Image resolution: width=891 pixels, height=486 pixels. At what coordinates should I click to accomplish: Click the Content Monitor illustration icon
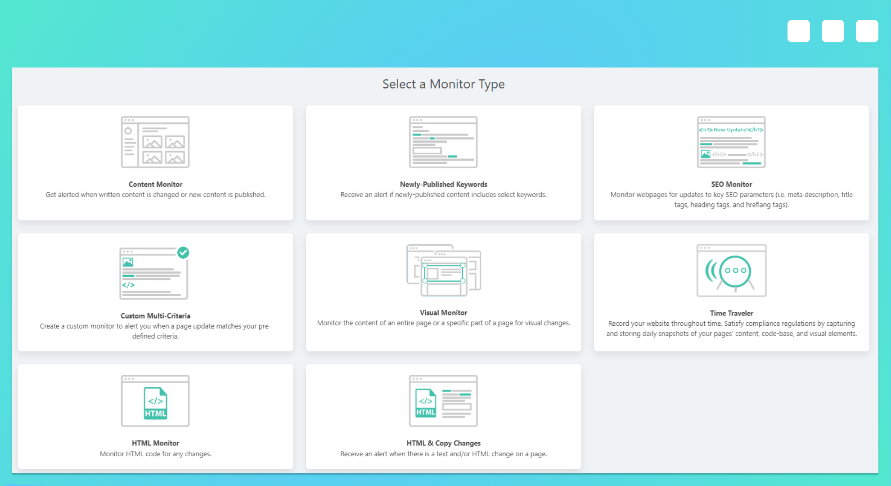click(x=155, y=142)
